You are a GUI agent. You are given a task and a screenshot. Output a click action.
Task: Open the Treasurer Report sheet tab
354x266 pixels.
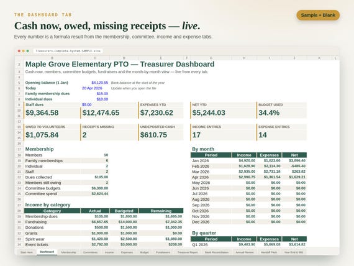pos(188,252)
